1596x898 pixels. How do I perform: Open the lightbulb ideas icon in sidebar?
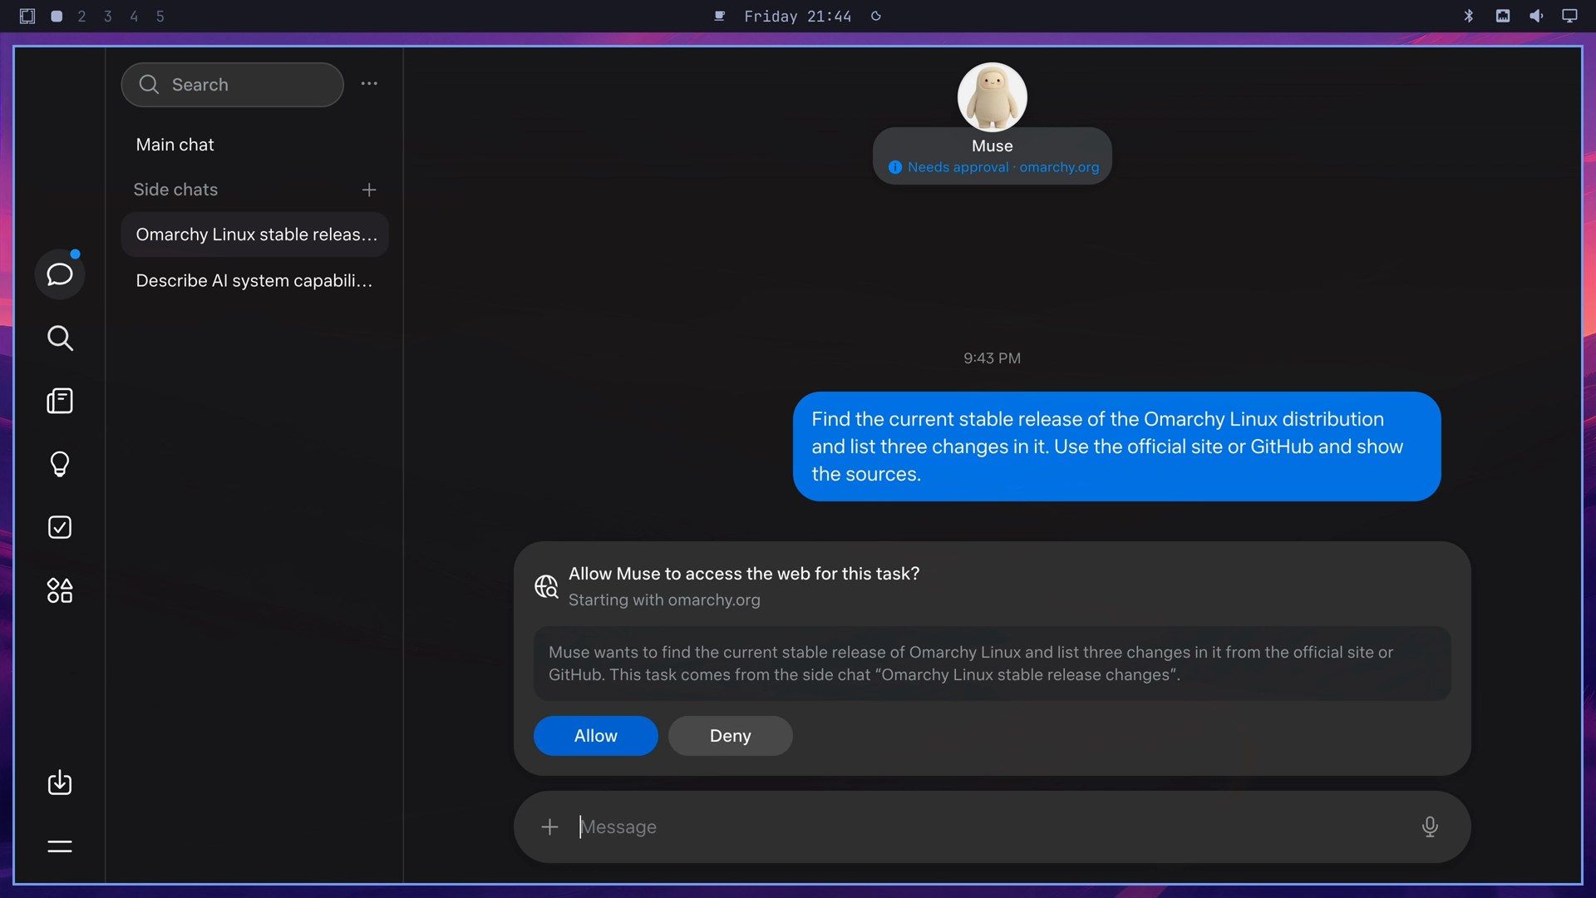tap(60, 464)
